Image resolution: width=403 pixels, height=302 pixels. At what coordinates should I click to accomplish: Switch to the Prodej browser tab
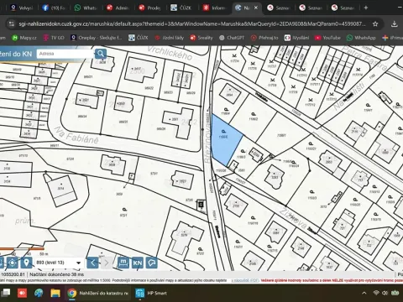click(149, 8)
